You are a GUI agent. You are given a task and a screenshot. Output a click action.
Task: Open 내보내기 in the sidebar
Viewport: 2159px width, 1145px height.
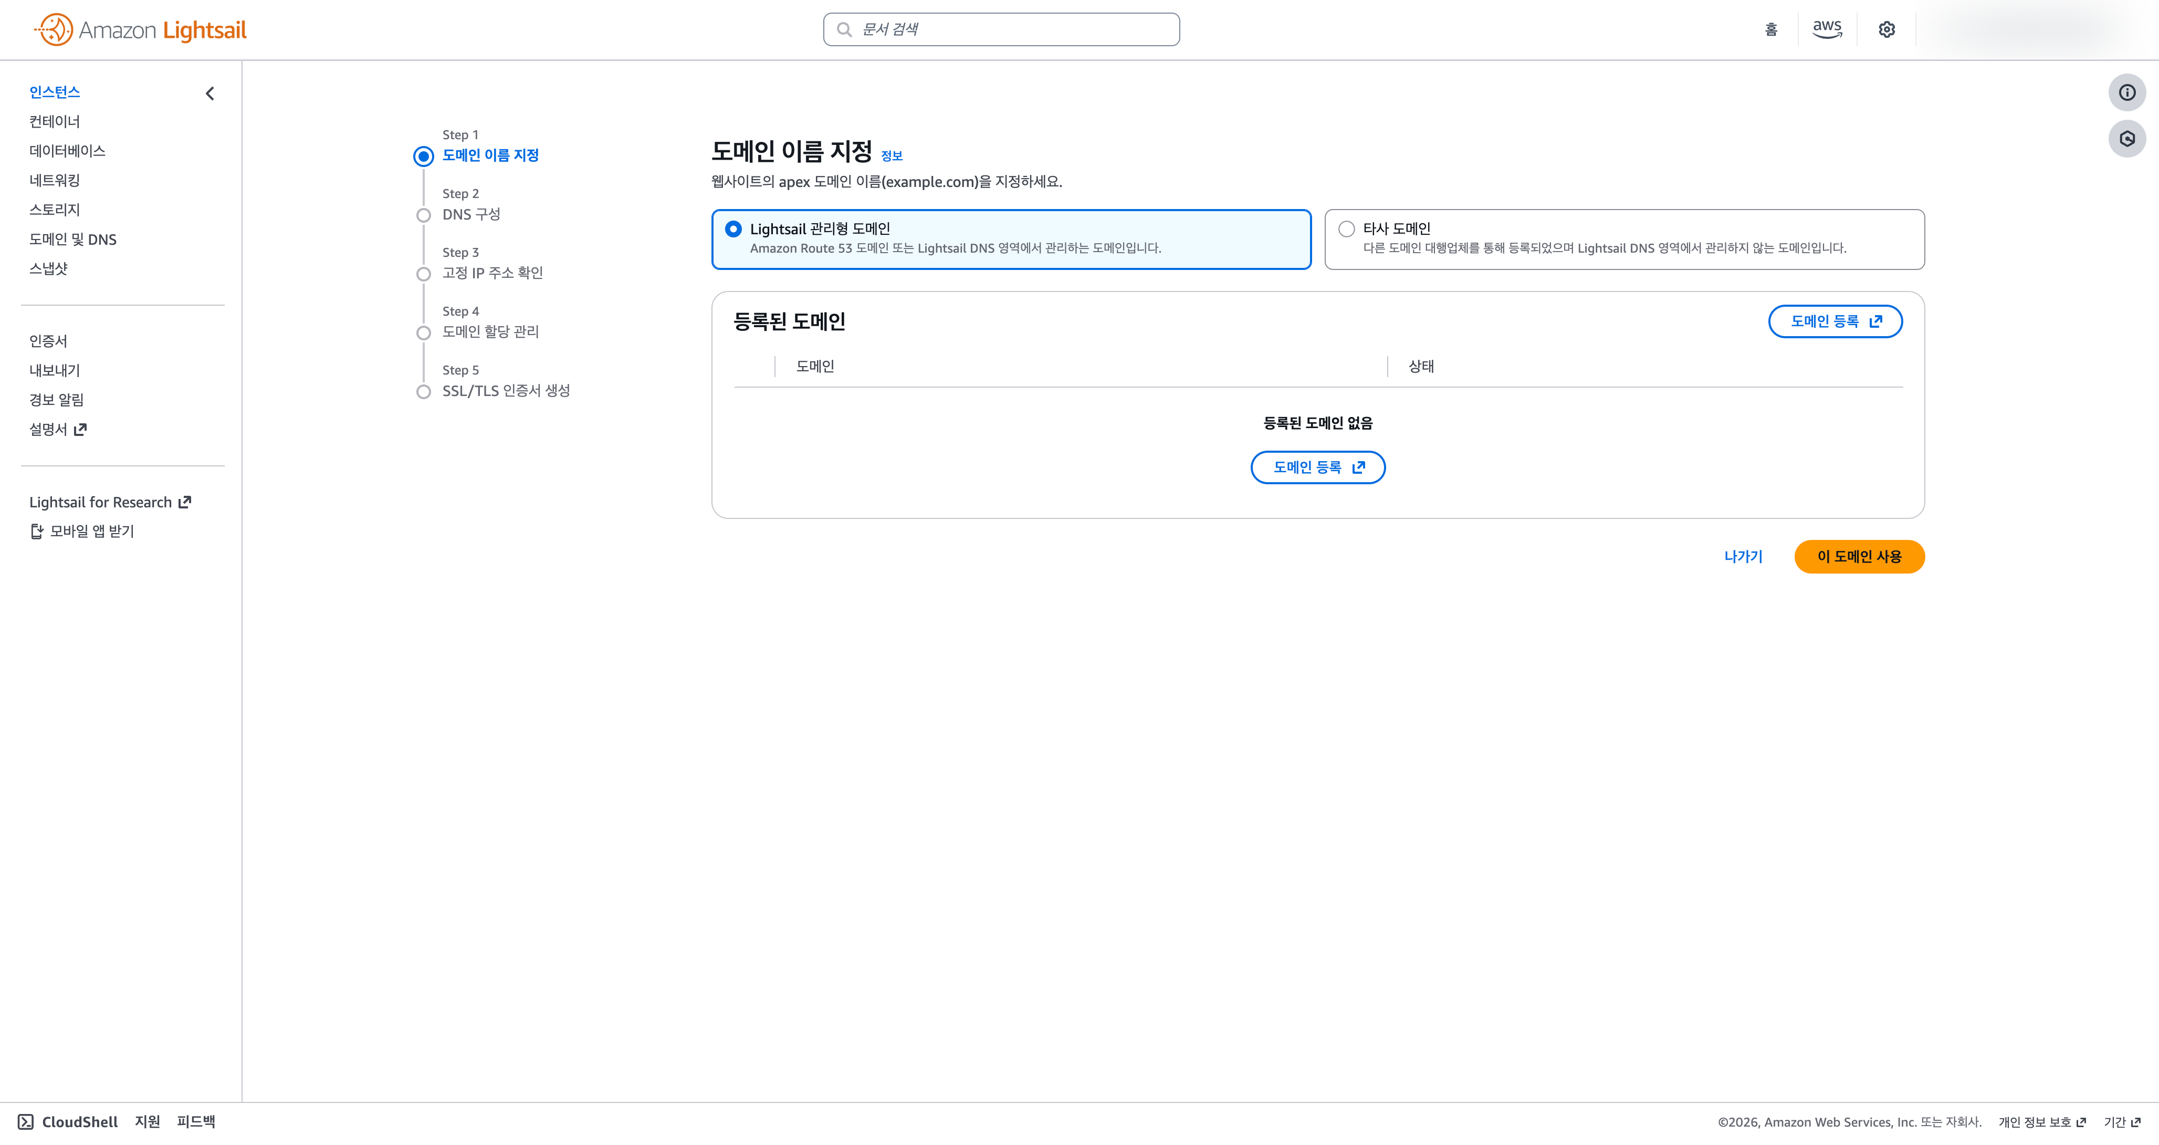55,370
